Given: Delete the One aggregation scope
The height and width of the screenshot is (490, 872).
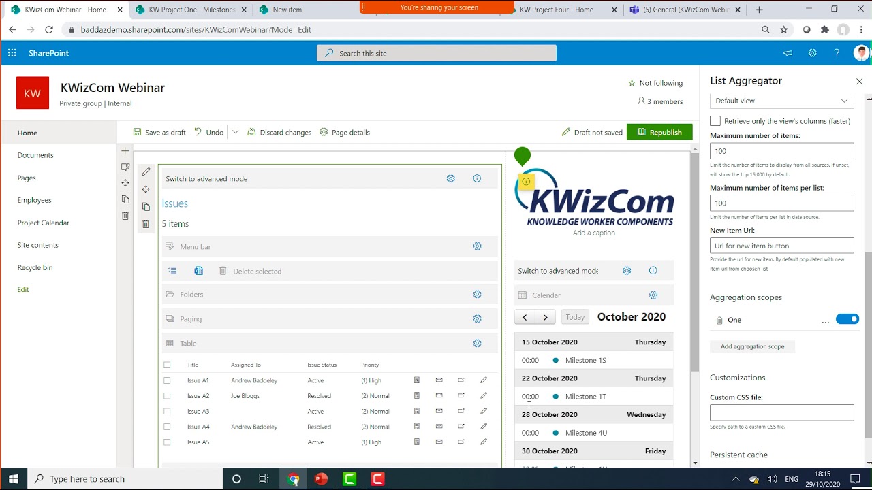Looking at the screenshot, I should (719, 320).
